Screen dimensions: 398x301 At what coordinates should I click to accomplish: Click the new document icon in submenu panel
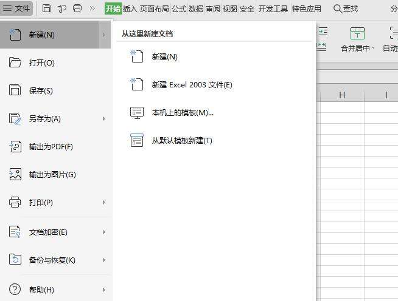pos(137,56)
